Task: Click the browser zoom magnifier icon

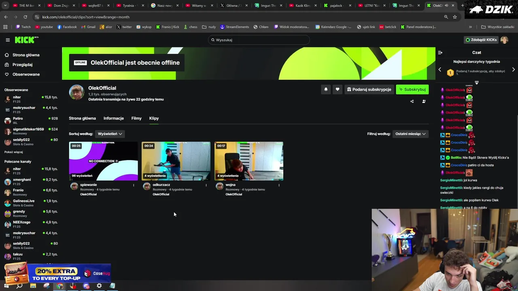Action: coord(446,17)
